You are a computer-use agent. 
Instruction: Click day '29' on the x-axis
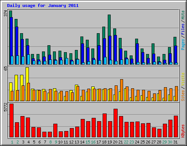click(x=164, y=142)
